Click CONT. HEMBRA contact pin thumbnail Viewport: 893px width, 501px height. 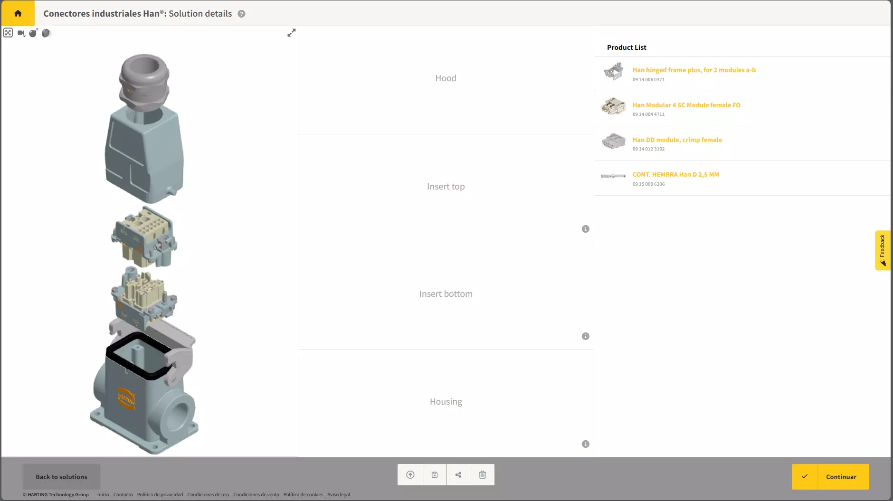coord(613,176)
